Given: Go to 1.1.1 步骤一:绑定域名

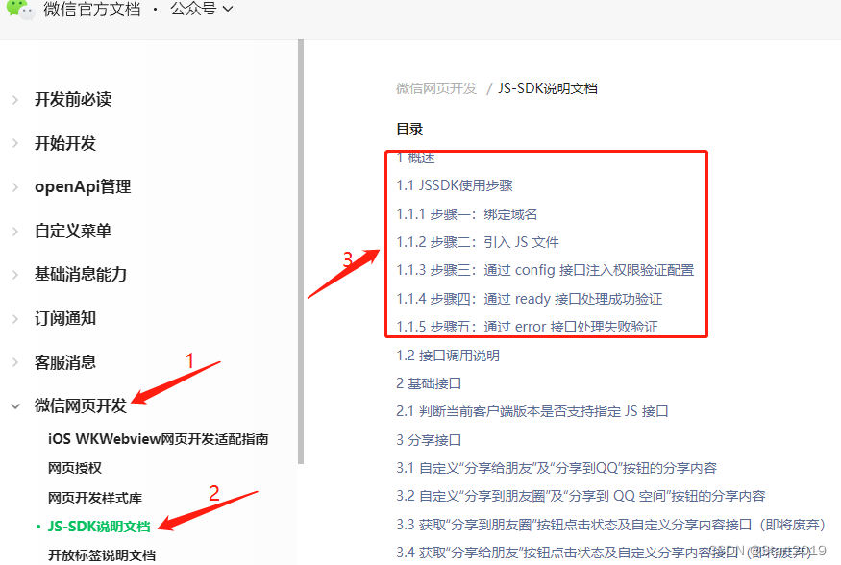Looking at the screenshot, I should 466,214.
